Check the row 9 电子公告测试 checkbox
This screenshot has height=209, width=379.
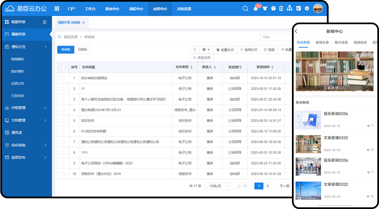coord(63,163)
